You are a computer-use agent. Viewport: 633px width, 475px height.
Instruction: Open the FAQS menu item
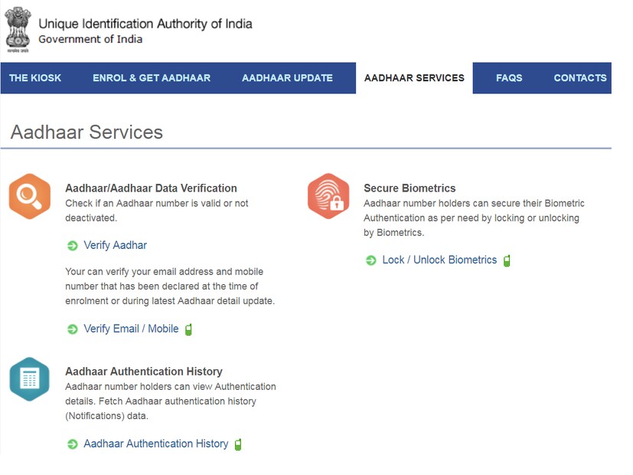(x=509, y=78)
